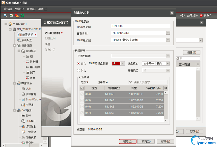Open the 资源池 node icon
This screenshot has width=217, height=147.
[23, 105]
